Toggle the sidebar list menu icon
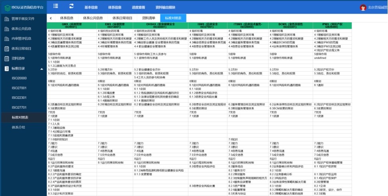Screen dimensions: 388x196 56,6
